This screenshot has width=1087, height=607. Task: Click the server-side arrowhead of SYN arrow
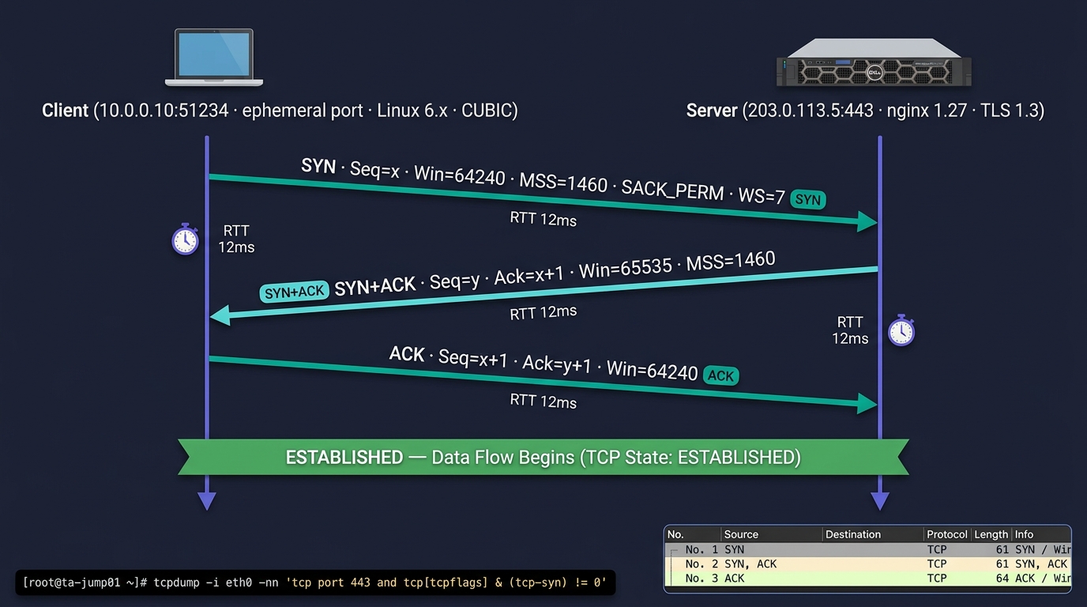point(867,222)
